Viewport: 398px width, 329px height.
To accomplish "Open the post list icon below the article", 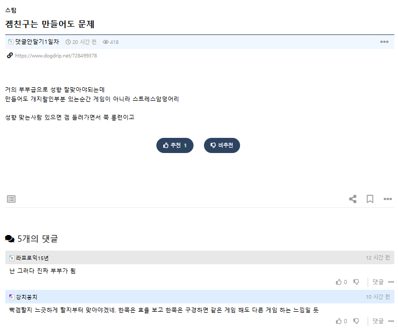I will (x=11, y=199).
